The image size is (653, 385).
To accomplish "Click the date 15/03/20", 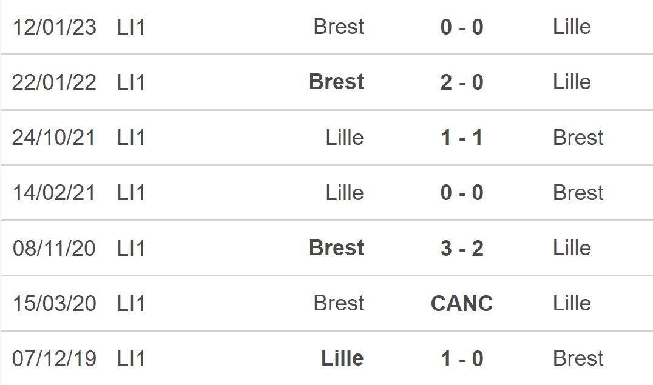I will 54,303.
